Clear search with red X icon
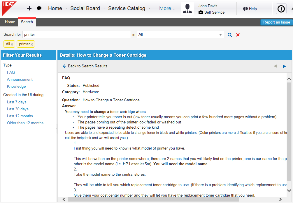The width and height of the screenshot is (293, 203). click(x=238, y=35)
